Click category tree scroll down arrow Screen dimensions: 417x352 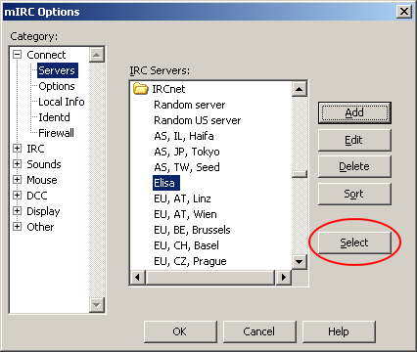pyautogui.click(x=97, y=305)
